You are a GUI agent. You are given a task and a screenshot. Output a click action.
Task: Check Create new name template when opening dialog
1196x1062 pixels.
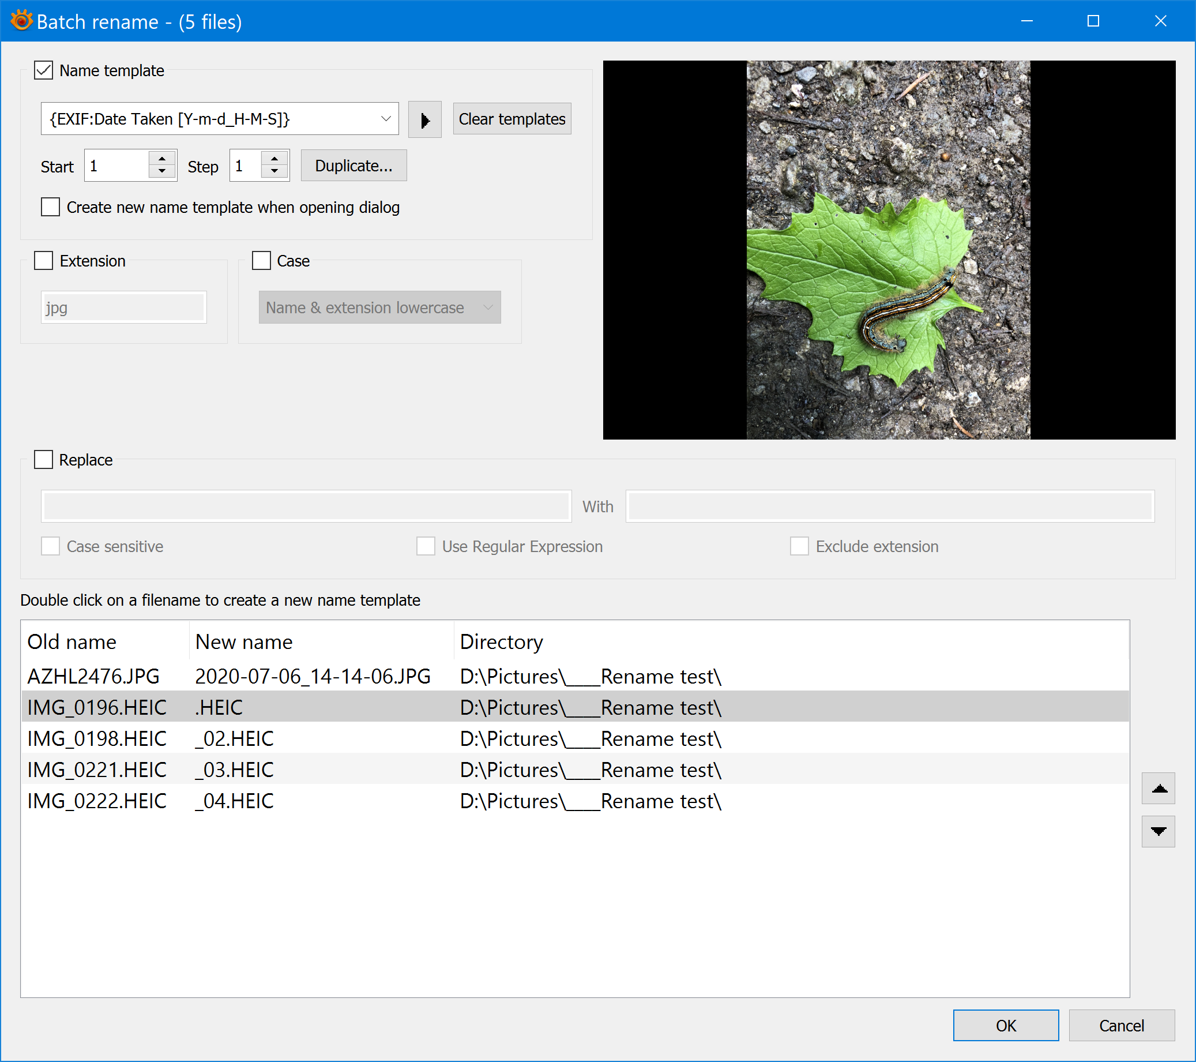tap(50, 207)
